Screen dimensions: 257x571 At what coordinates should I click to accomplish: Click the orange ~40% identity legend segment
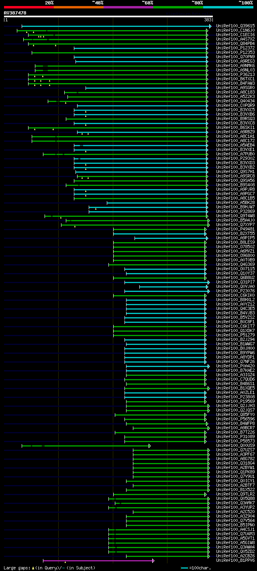(x=79, y=7)
